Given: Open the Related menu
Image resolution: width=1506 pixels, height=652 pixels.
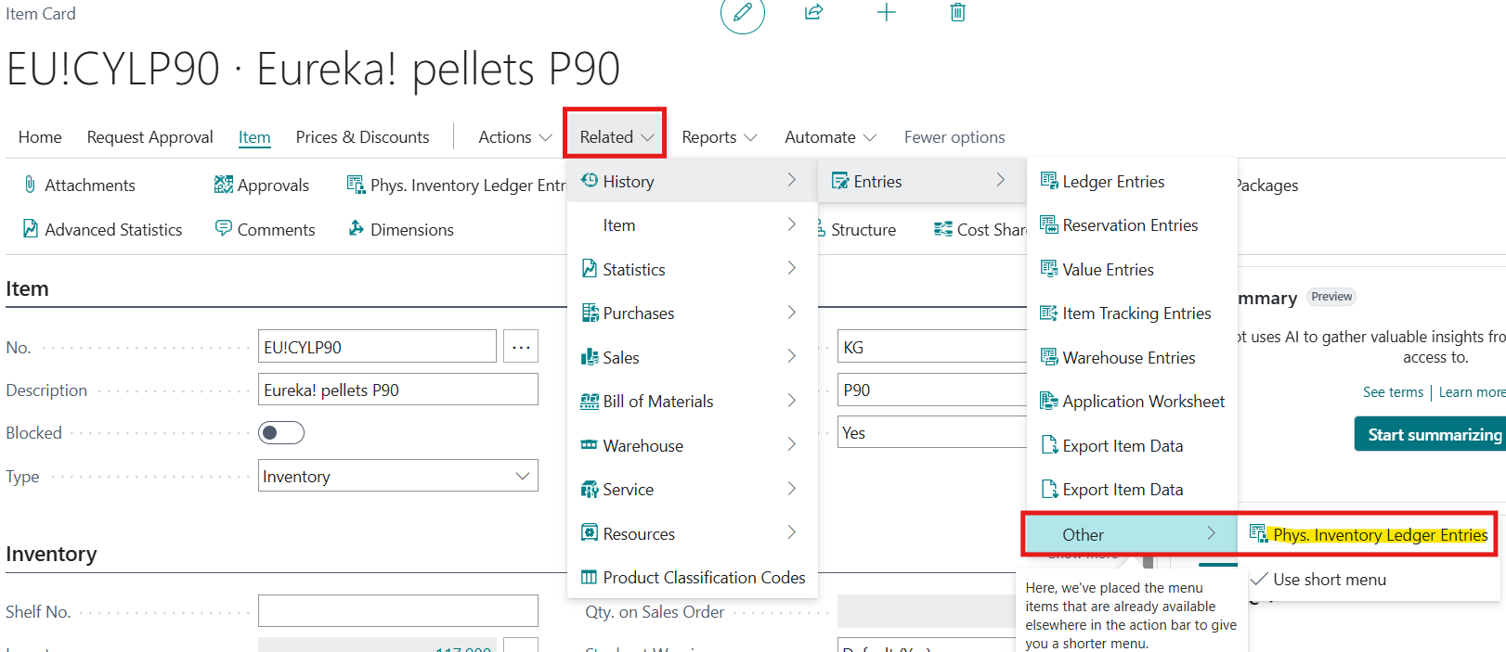Looking at the screenshot, I should [x=616, y=136].
